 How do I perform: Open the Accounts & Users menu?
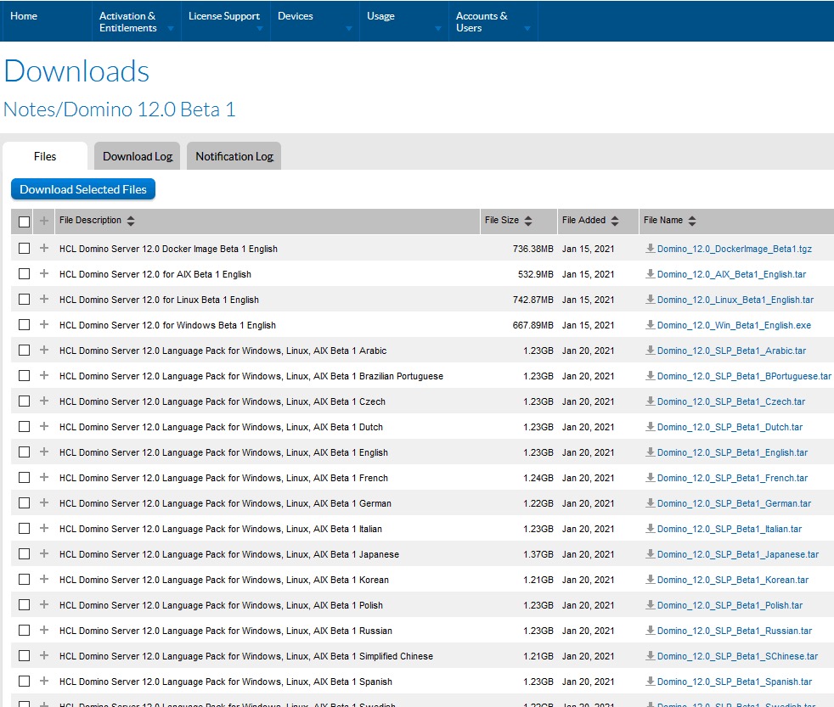(x=492, y=22)
